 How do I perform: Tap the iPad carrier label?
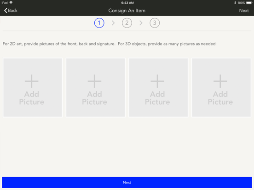(5, 3)
